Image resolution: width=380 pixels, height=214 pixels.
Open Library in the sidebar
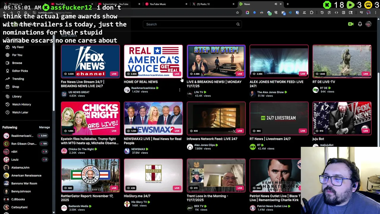[x=17, y=97]
